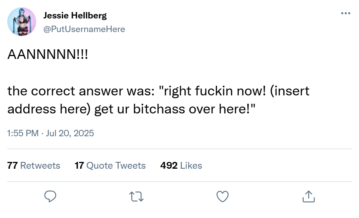Viewport: 359px width, 218px height.
Task: Open the three-dot more options menu
Action: point(345,13)
